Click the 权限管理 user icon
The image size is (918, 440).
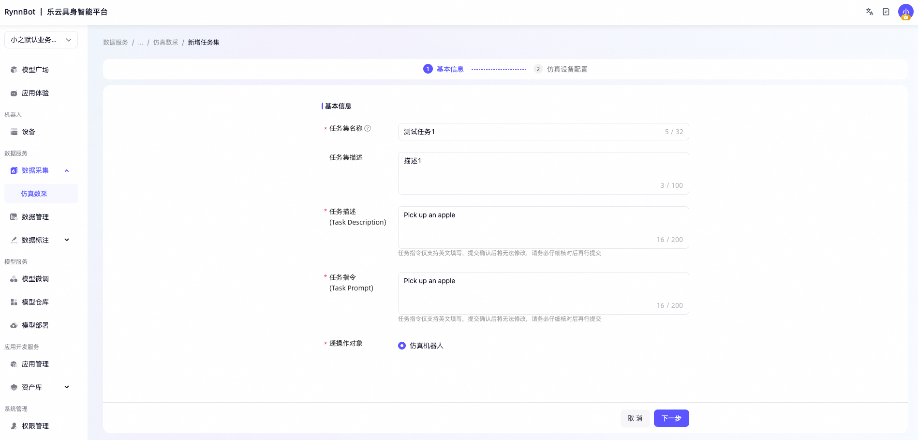14,426
